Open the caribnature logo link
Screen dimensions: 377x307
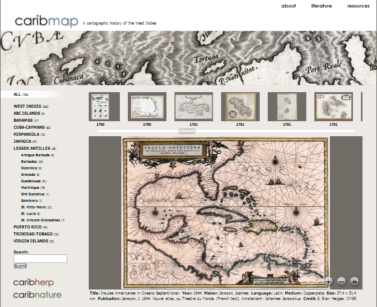pos(38,294)
